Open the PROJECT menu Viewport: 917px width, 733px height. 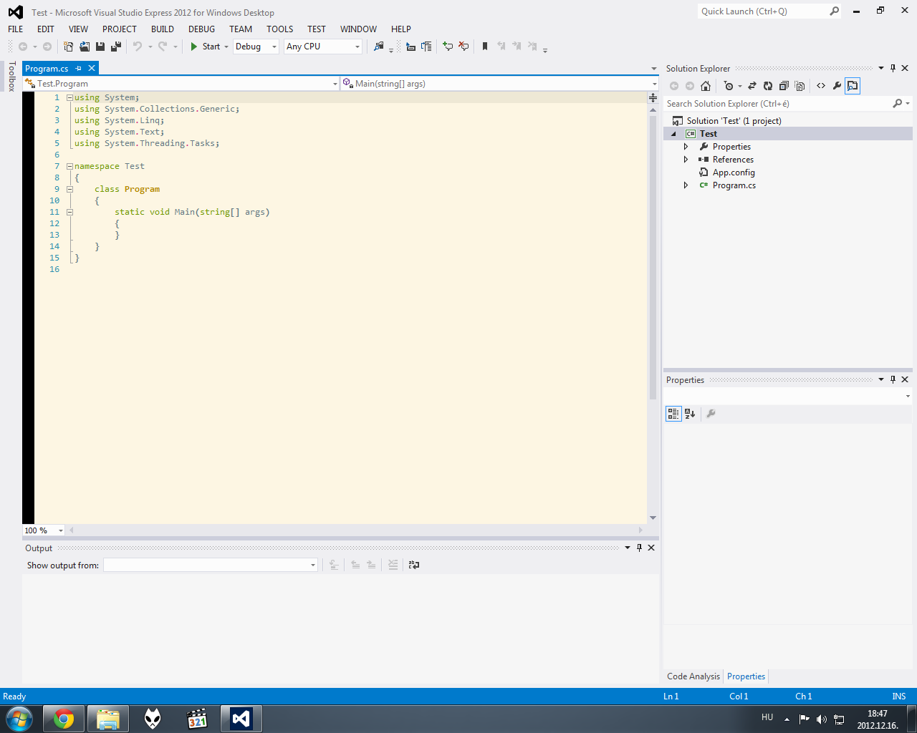coord(120,29)
